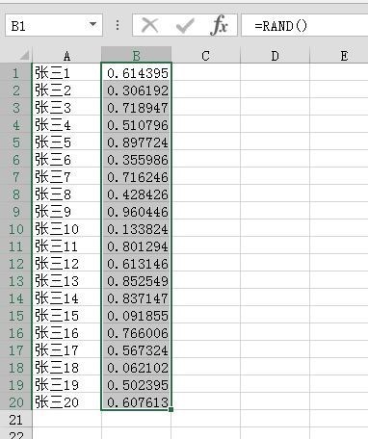Click cell with value 0.091855
The width and height of the screenshot is (368, 439).
pyautogui.click(x=137, y=316)
